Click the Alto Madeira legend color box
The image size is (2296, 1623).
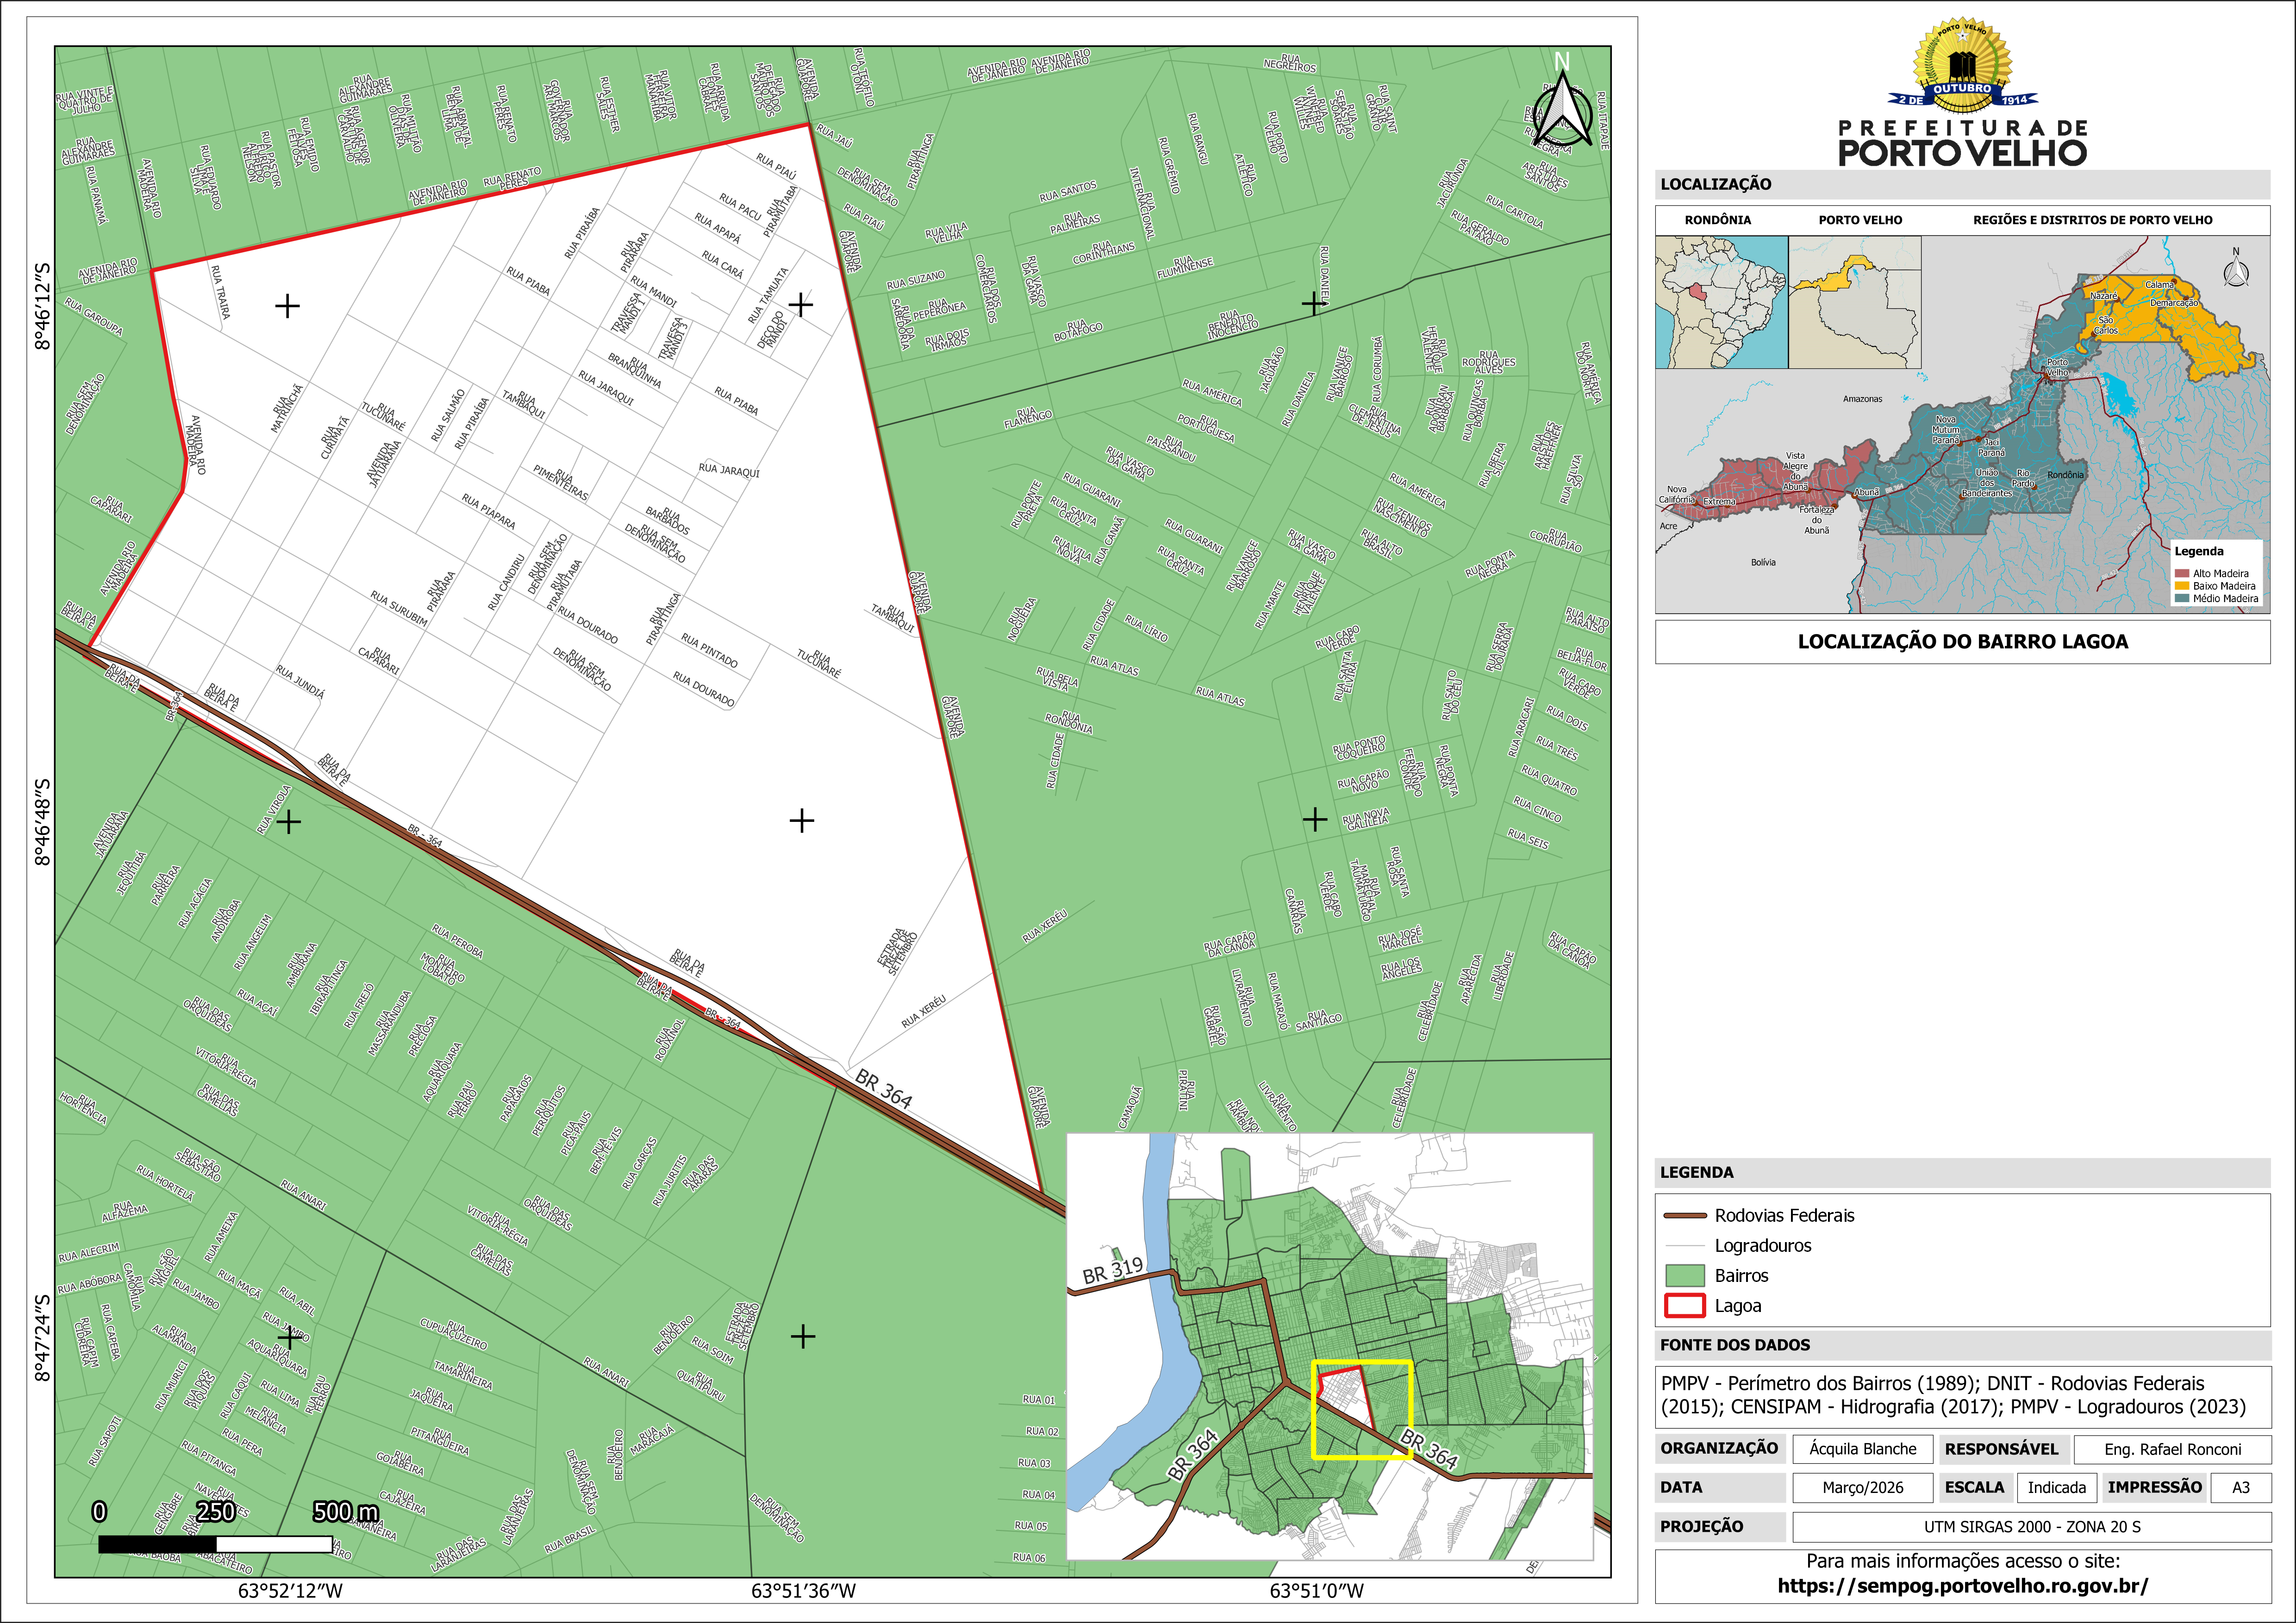point(2181,573)
